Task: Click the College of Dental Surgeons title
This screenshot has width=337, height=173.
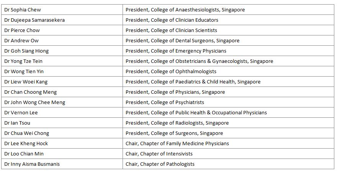Action: click(182, 40)
